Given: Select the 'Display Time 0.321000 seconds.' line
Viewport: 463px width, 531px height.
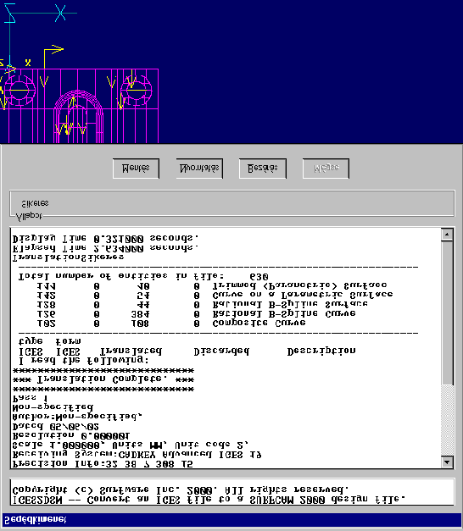Looking at the screenshot, I should pos(105,239).
